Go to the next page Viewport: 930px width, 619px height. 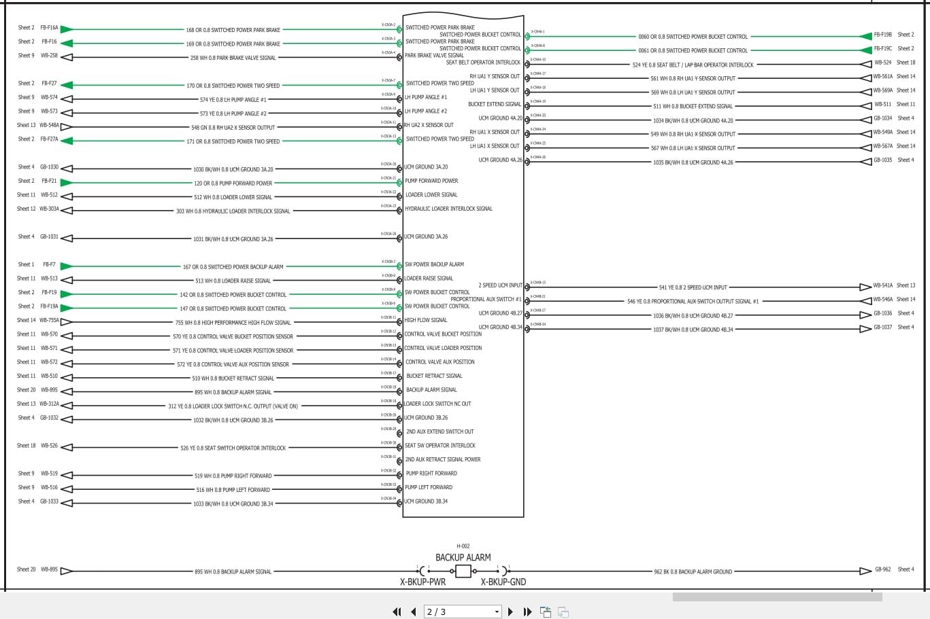[x=510, y=612]
